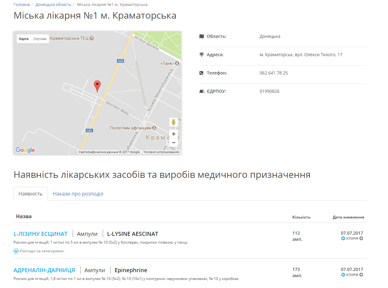Click the red location pin on map
The width and height of the screenshot is (388, 288).
click(x=97, y=86)
